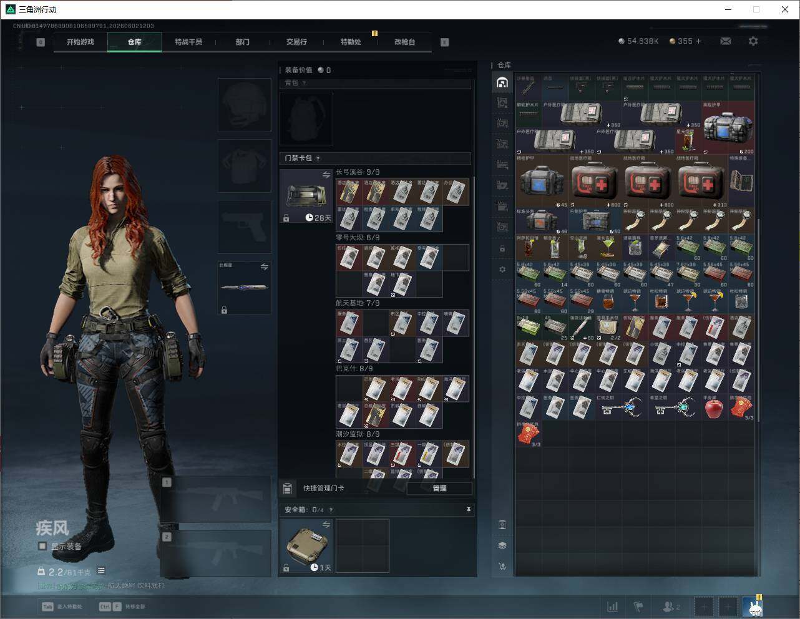This screenshot has width=800, height=619.
Task: Select the 自制护甲 repair kit marked 50
Action: coord(596,221)
